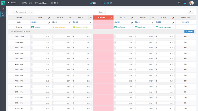
Task: Click the app logo in top-left corner
Action: [3, 3]
